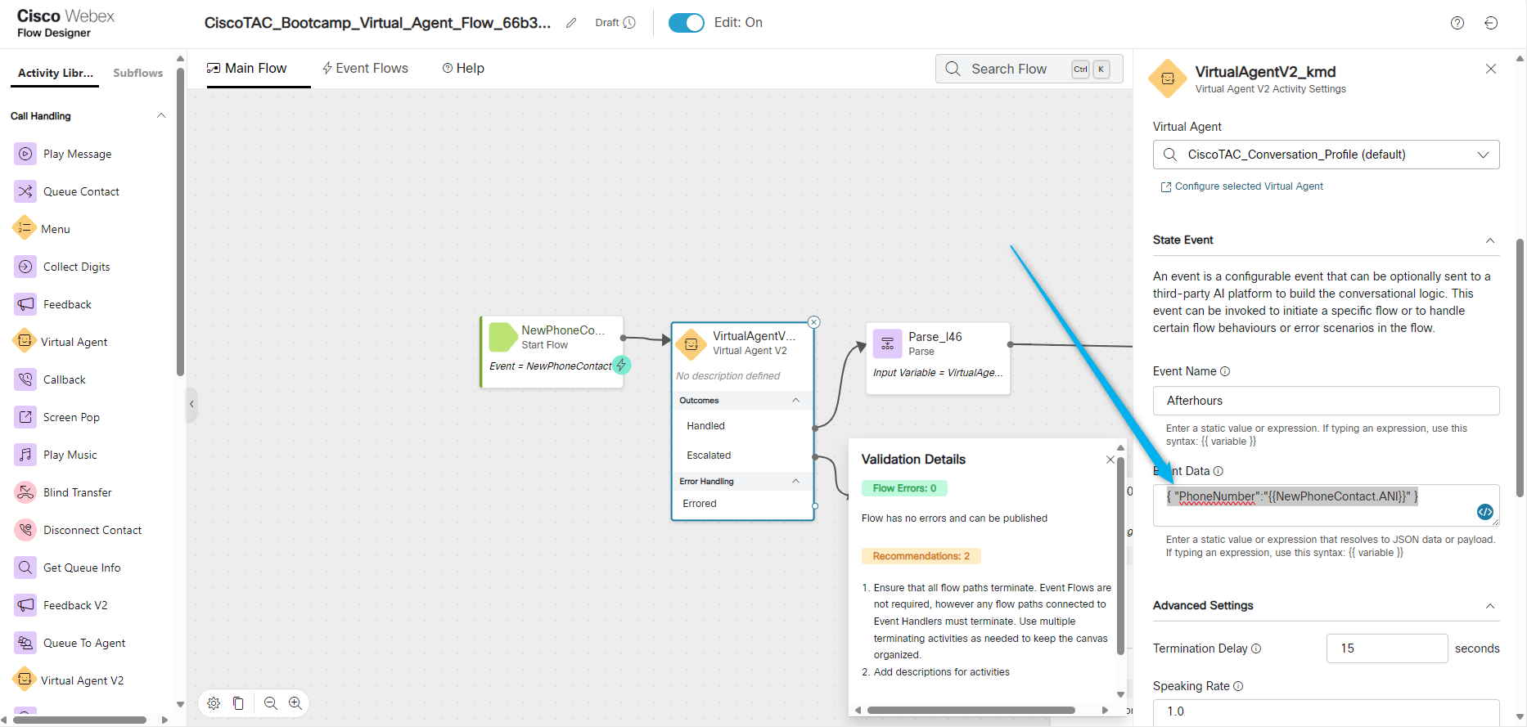The image size is (1527, 727).
Task: Select the Virtual Agent activity icon
Action: (x=25, y=341)
